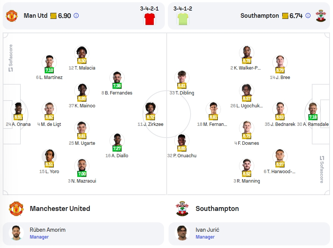
Task: Click the 7.38 rating badge of Fernandes
Action: click(117, 86)
